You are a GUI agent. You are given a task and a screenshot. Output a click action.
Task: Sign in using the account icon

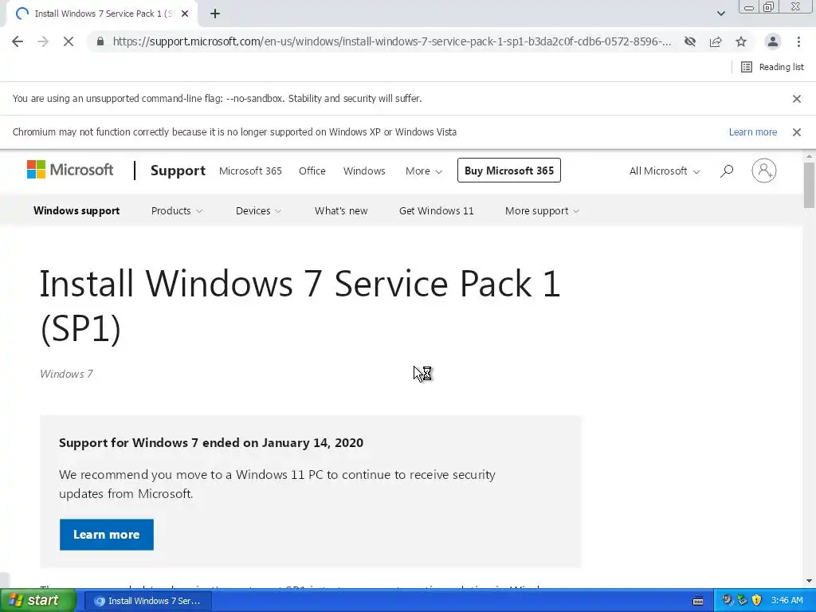tap(764, 171)
